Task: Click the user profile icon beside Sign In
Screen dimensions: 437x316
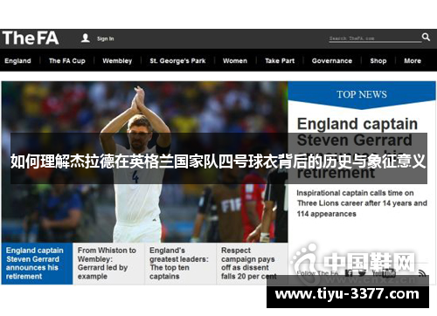Action: point(86,38)
